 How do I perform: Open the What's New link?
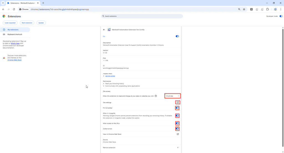[15, 43]
